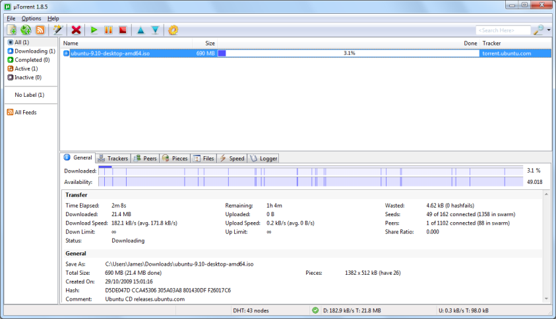This screenshot has height=319, width=556.
Task: Select All Feeds in the sidebar
Action: pyautogui.click(x=22, y=112)
